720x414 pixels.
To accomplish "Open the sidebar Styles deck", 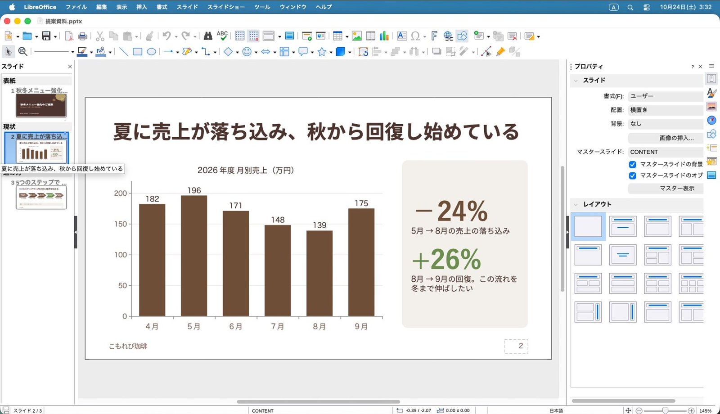I will pos(711,93).
